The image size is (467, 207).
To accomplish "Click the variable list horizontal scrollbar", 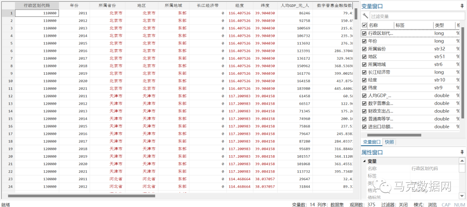I will click(393, 135).
